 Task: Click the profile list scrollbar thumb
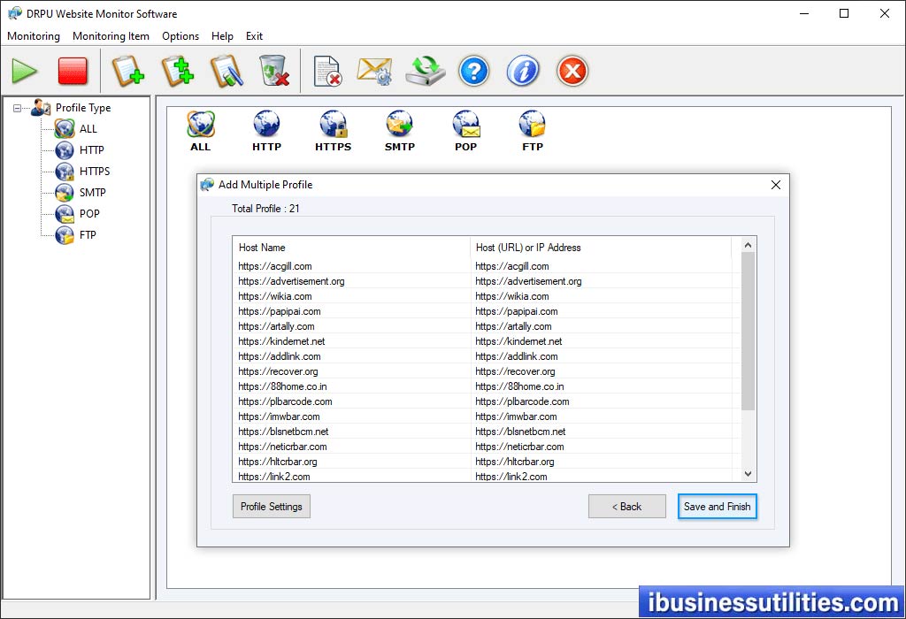pyautogui.click(x=749, y=332)
